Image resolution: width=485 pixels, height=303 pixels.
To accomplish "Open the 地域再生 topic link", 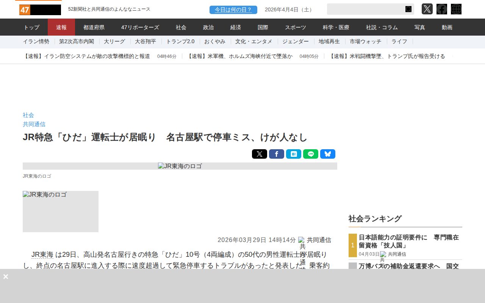I will coord(329,42).
